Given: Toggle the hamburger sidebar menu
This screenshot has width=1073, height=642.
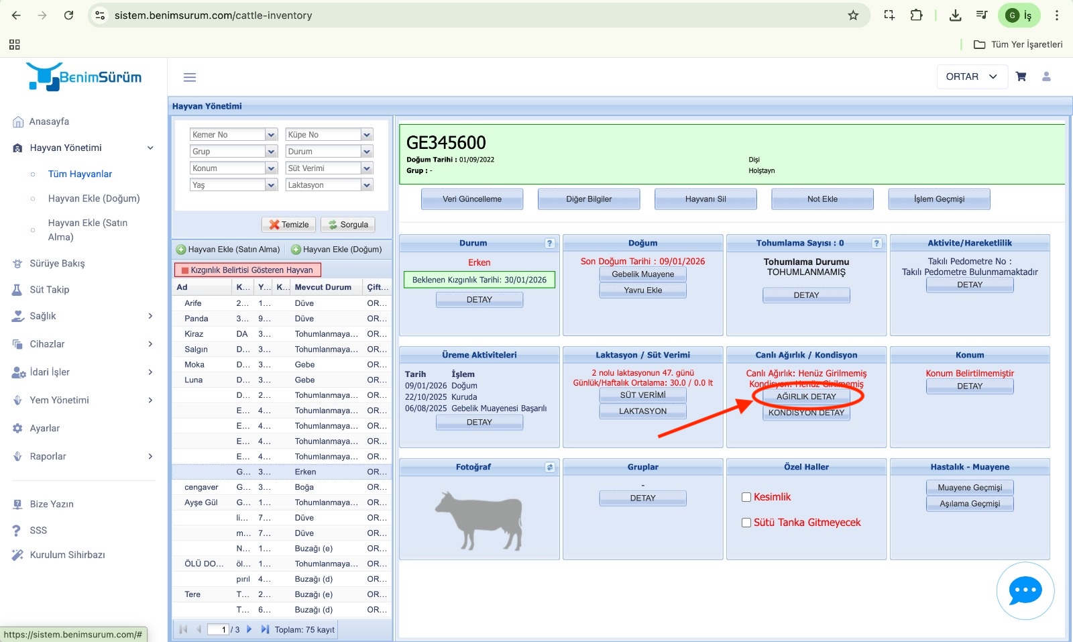Looking at the screenshot, I should tap(190, 77).
